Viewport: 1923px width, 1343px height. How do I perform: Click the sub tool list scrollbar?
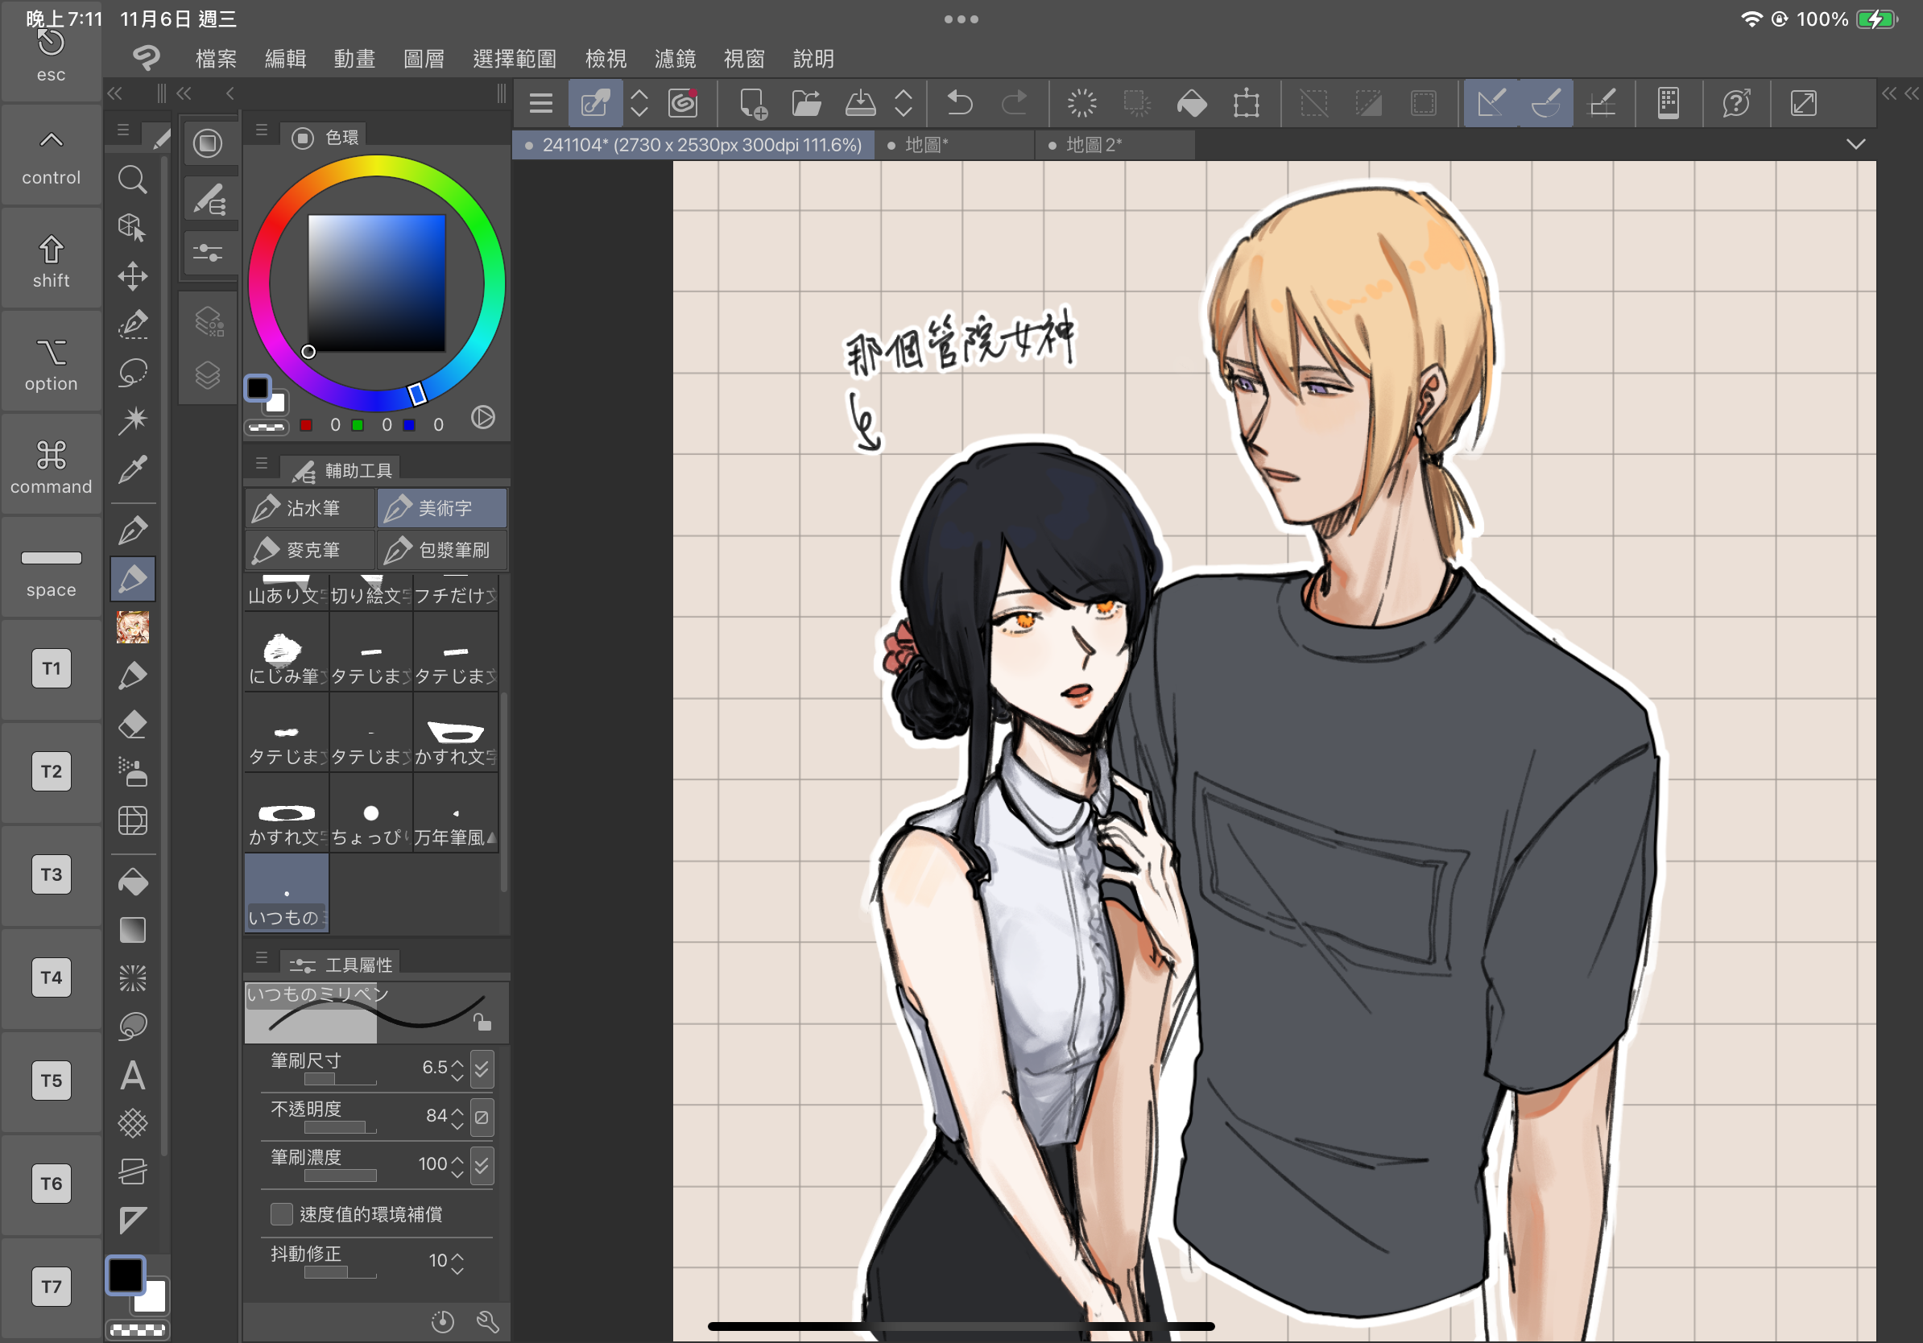[503, 791]
